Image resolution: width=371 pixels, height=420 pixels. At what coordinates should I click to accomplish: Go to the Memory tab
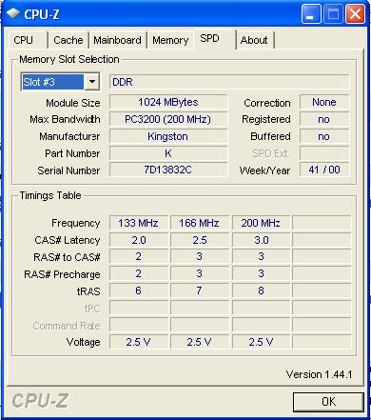[x=170, y=40]
